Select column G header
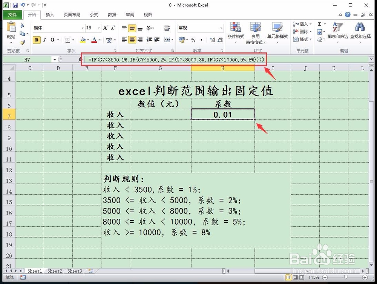Screen dimensions: 377x284 (160, 68)
